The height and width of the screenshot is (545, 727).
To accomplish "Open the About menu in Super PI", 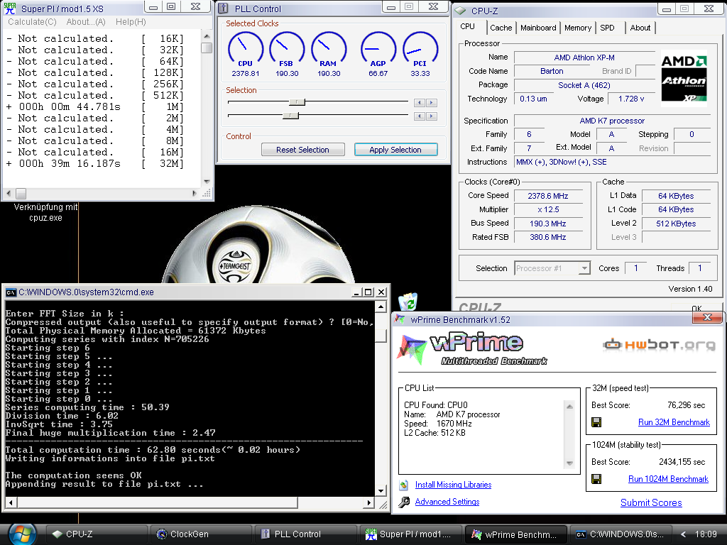I will click(86, 22).
